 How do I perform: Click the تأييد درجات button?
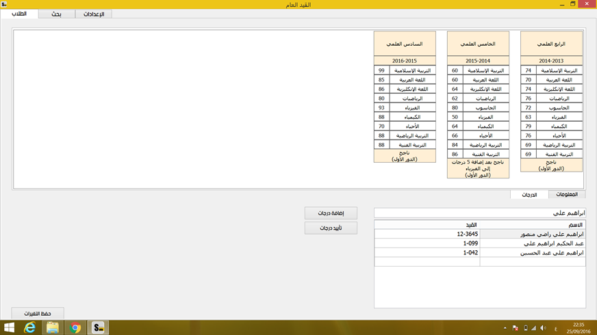click(331, 228)
